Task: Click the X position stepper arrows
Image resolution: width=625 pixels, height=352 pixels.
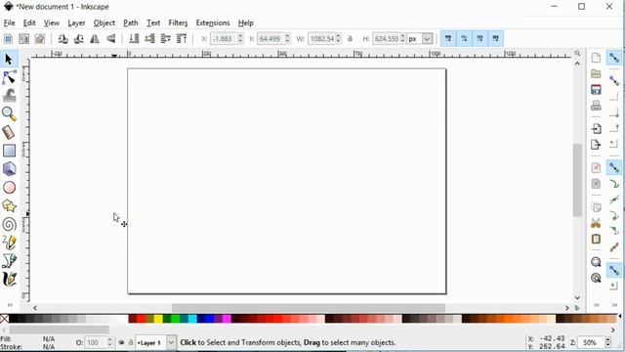Action: click(x=240, y=39)
